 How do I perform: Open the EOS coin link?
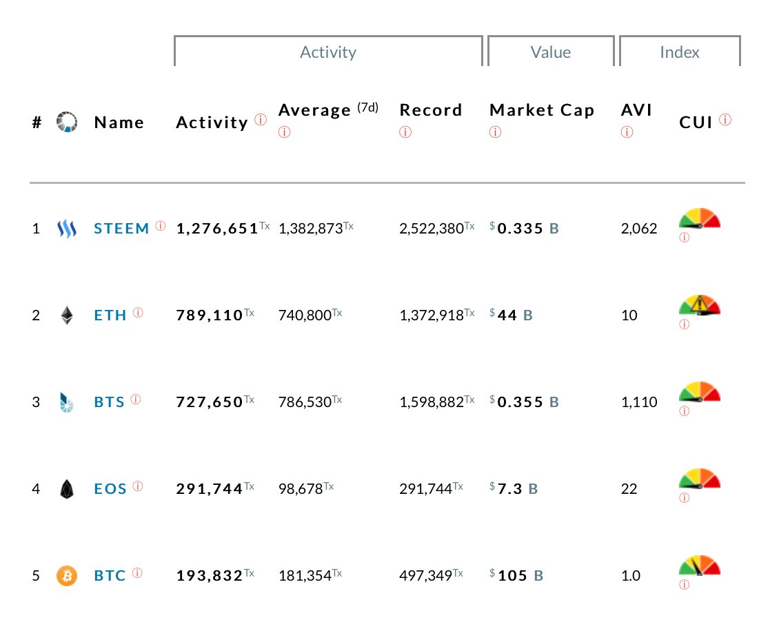(x=110, y=489)
